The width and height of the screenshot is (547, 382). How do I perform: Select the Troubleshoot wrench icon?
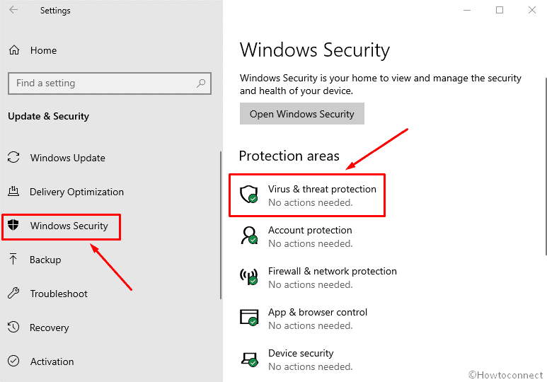[13, 294]
